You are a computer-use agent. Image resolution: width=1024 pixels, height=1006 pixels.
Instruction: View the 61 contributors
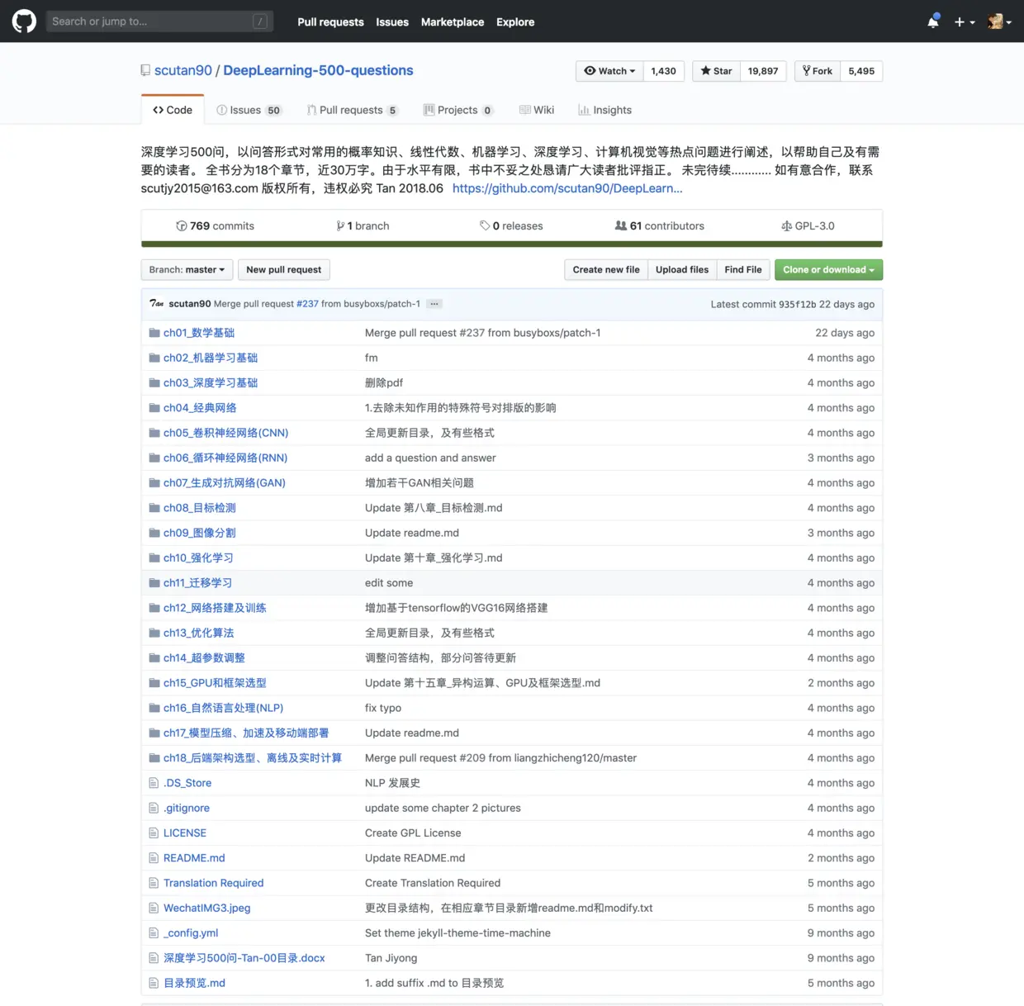pyautogui.click(x=659, y=225)
